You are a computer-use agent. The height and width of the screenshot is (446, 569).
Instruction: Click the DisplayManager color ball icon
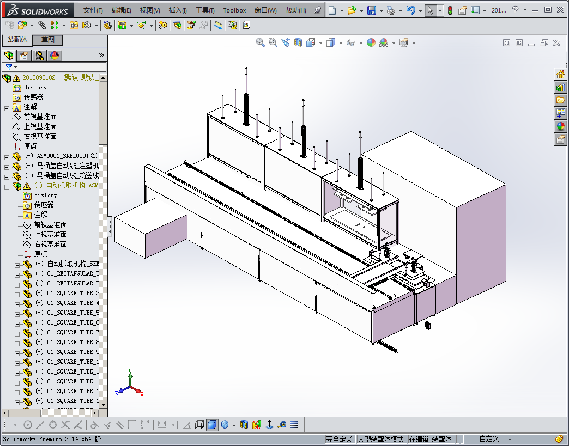click(55, 56)
